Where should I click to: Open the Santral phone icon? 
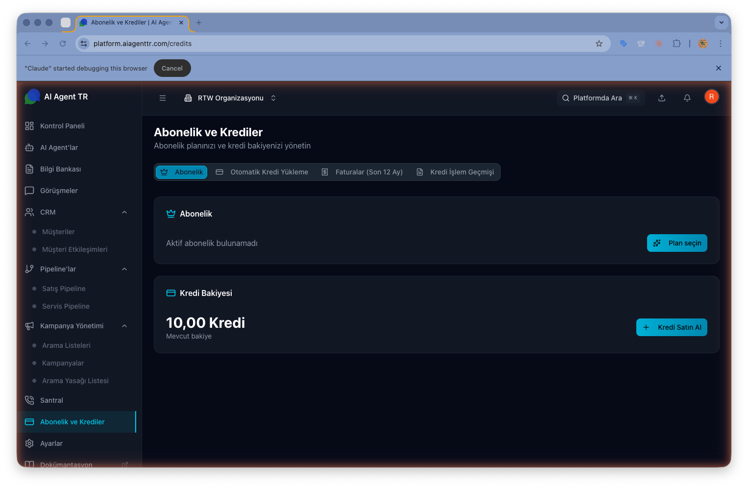click(29, 400)
